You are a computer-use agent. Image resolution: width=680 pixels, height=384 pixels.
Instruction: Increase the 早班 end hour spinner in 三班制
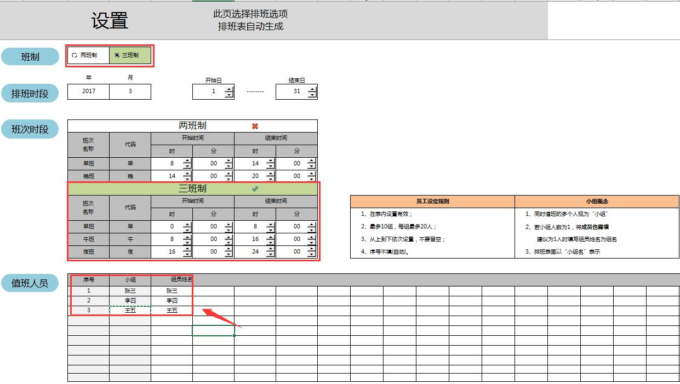pos(270,223)
